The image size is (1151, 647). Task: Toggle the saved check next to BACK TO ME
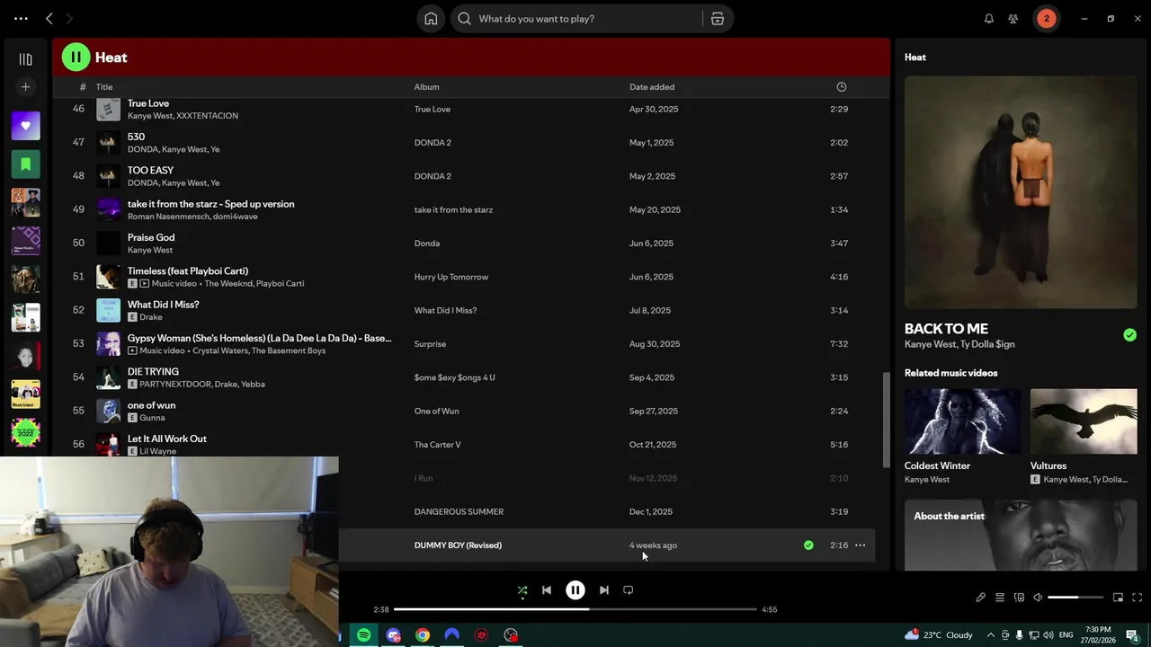tap(1129, 335)
